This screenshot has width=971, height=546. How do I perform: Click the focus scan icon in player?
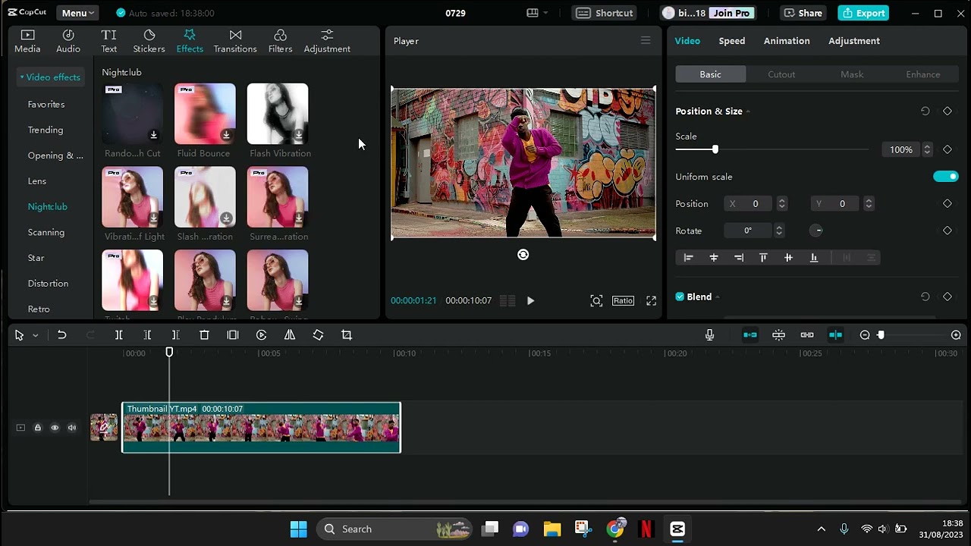[x=596, y=301]
